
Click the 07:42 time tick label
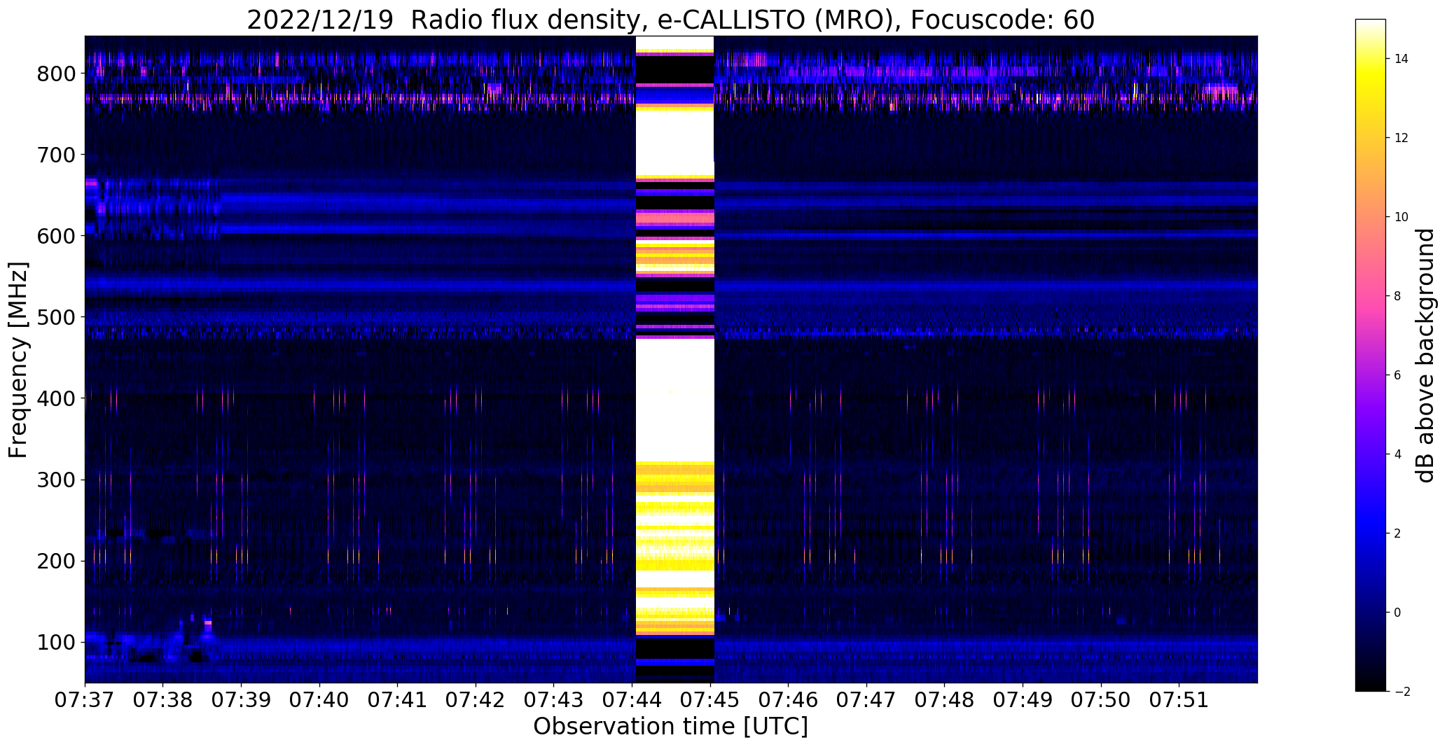tap(476, 701)
